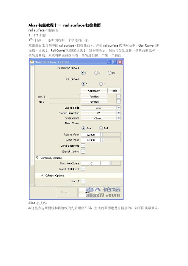Select Rail as Fixed Curve
Screen dimensions: 188x266
[101, 128]
